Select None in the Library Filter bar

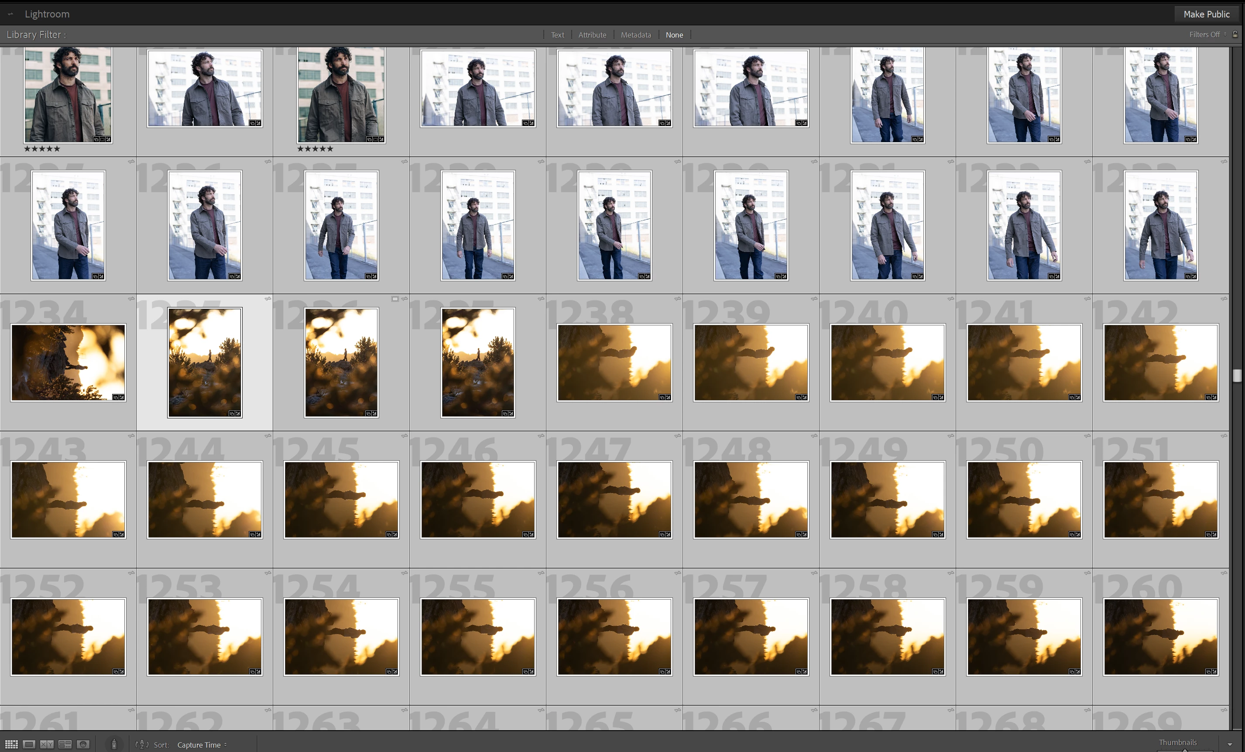point(674,35)
